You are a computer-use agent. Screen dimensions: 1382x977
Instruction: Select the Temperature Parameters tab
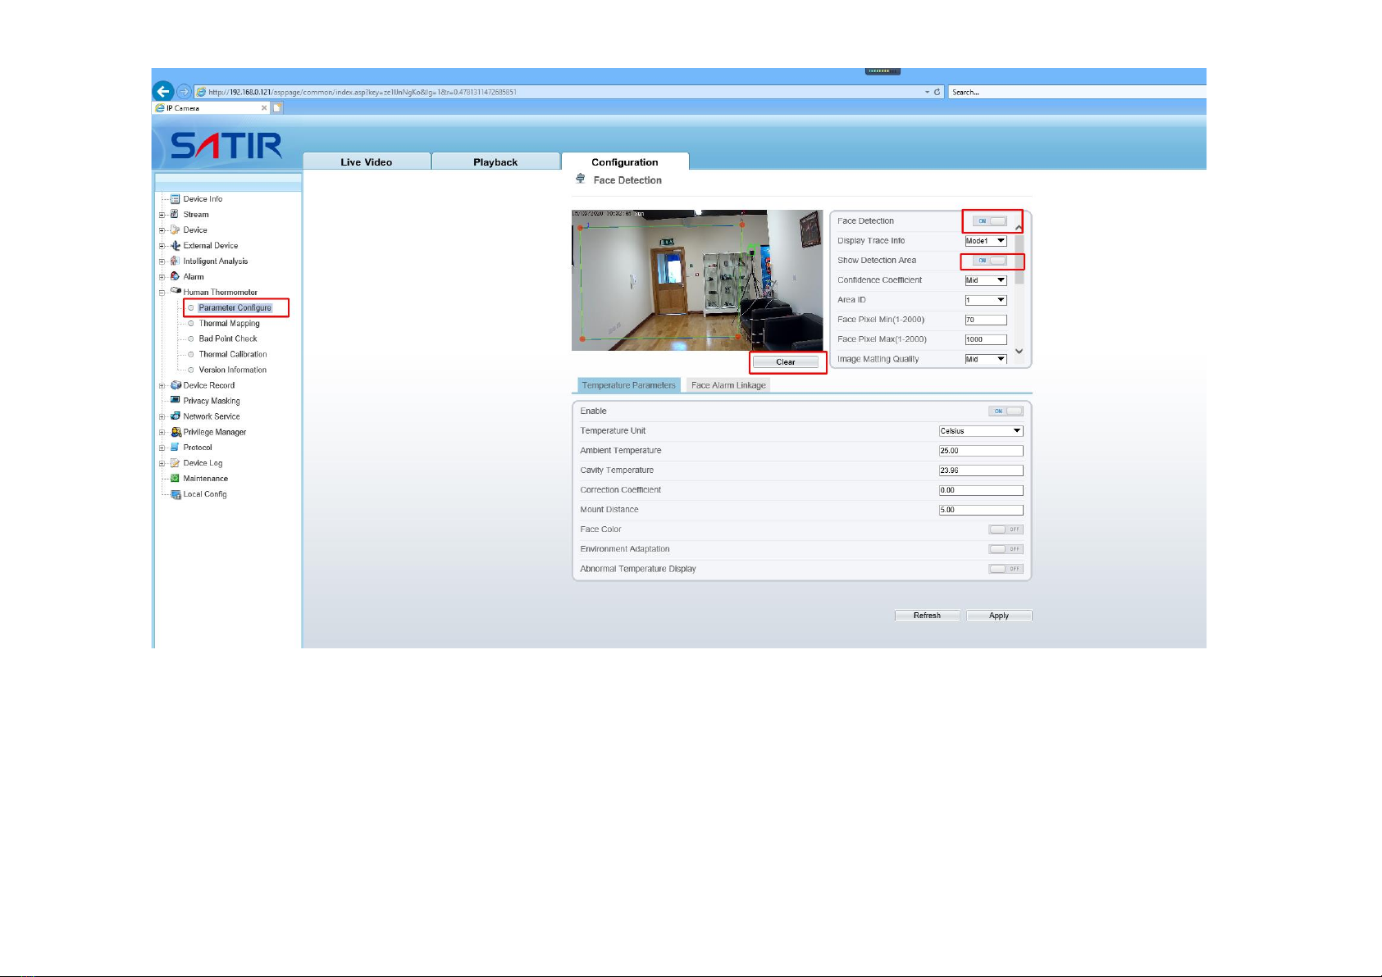[629, 385]
